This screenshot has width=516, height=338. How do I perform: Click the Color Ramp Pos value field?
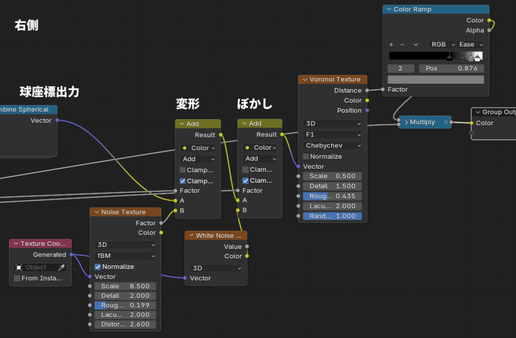click(x=451, y=69)
